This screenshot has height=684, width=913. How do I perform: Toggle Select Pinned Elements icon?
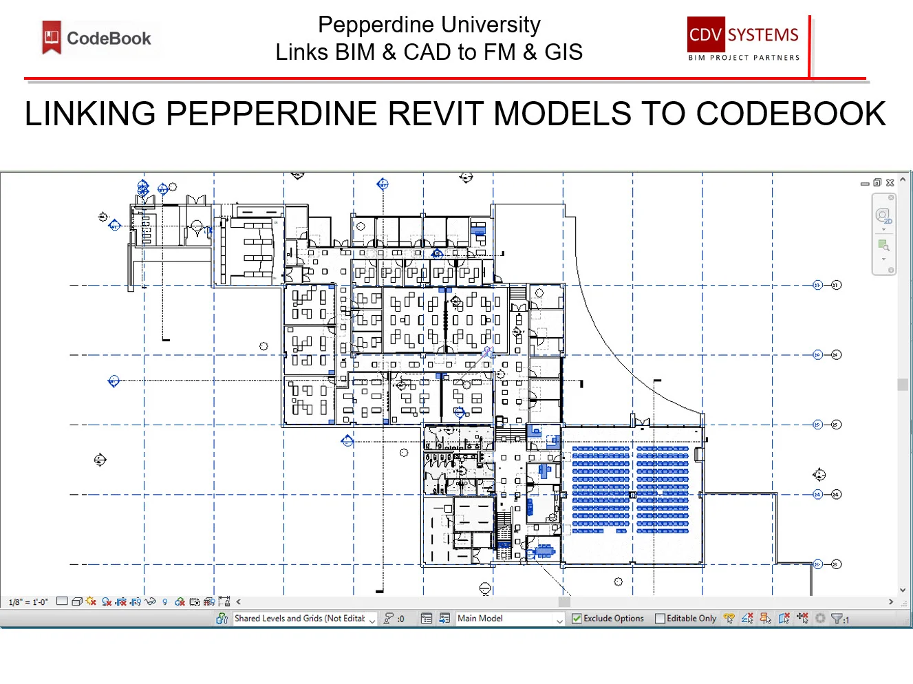pyautogui.click(x=766, y=619)
